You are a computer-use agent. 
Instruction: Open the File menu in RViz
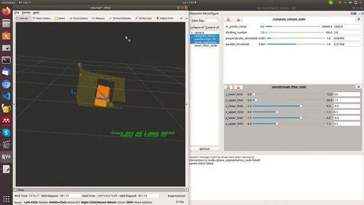[x=16, y=13]
